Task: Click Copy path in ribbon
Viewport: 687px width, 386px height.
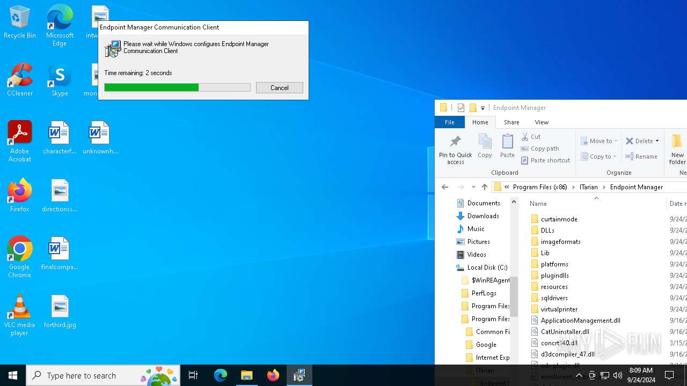Action: 540,149
